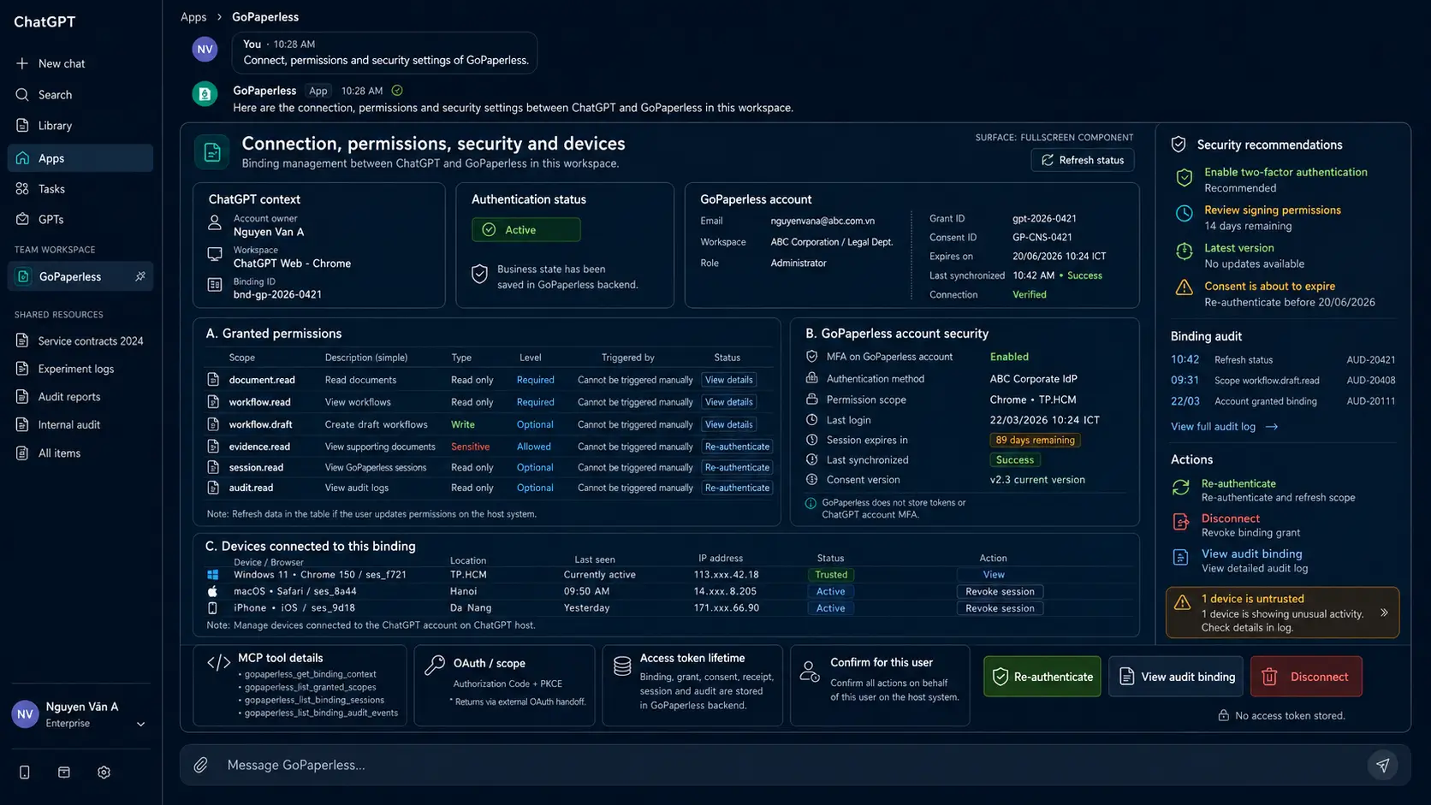The width and height of the screenshot is (1431, 805).
Task: Click the Confirm for this user person icon
Action: [x=810, y=672]
